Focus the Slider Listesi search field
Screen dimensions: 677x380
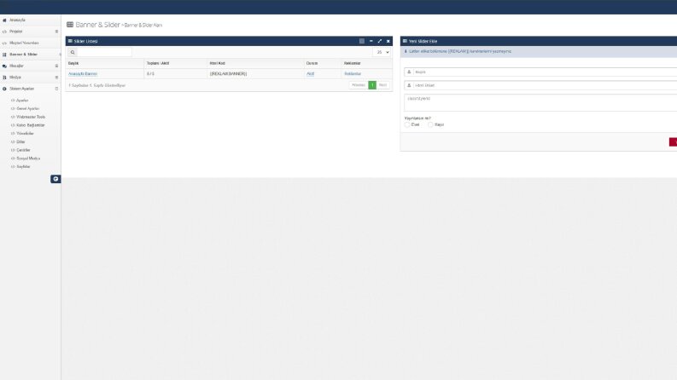(104, 53)
